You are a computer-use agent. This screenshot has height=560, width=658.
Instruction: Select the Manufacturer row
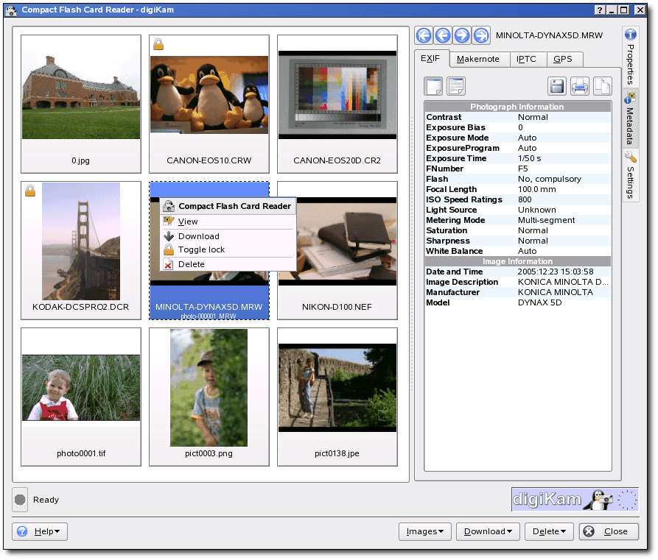coord(517,293)
